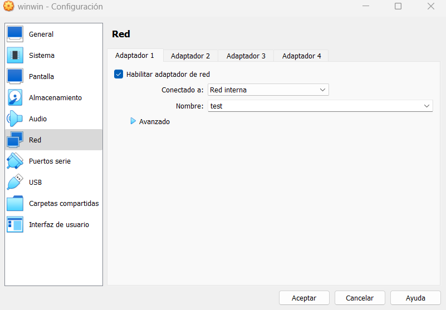Click the Cancelar button
Image resolution: width=446 pixels, height=310 pixels.
pyautogui.click(x=360, y=298)
